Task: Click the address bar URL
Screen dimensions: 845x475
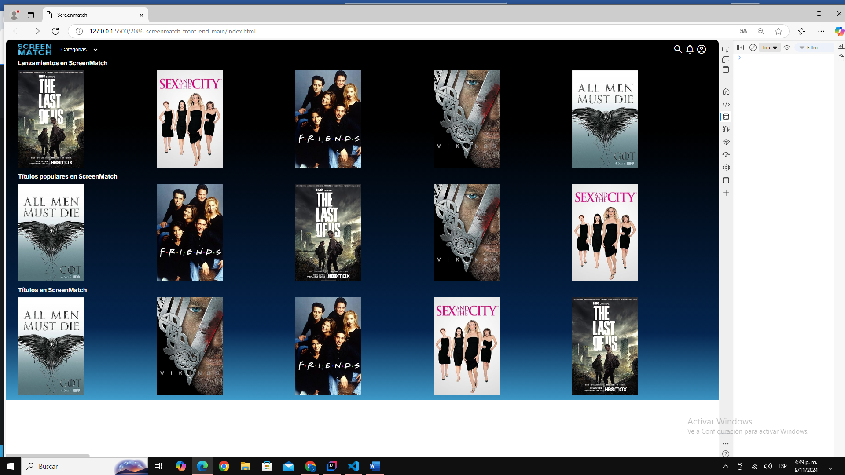Action: coord(173,31)
